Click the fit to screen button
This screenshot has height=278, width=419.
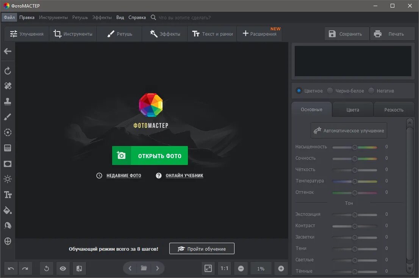point(208,269)
